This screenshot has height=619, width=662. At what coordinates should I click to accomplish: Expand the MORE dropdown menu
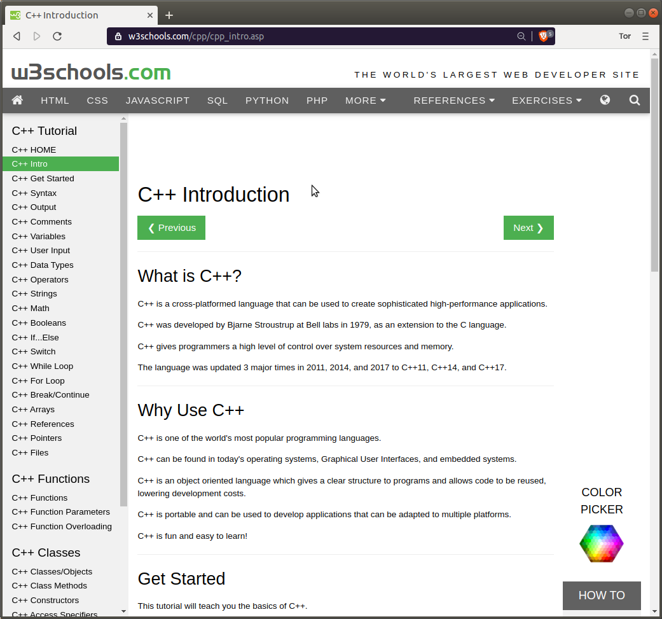(x=365, y=101)
